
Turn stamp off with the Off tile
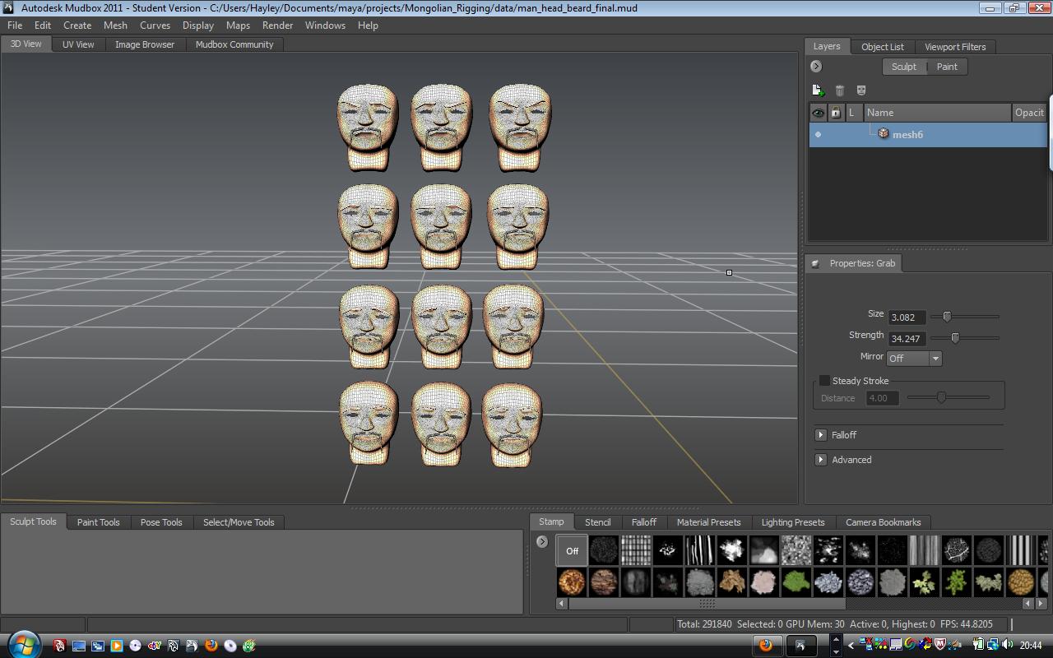click(x=572, y=550)
